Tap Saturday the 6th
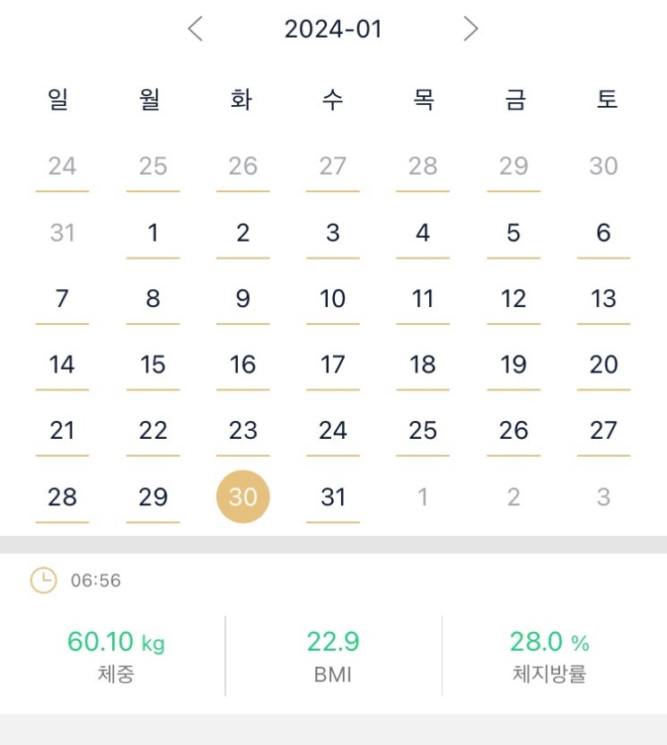Image resolution: width=667 pixels, height=745 pixels. click(x=603, y=233)
